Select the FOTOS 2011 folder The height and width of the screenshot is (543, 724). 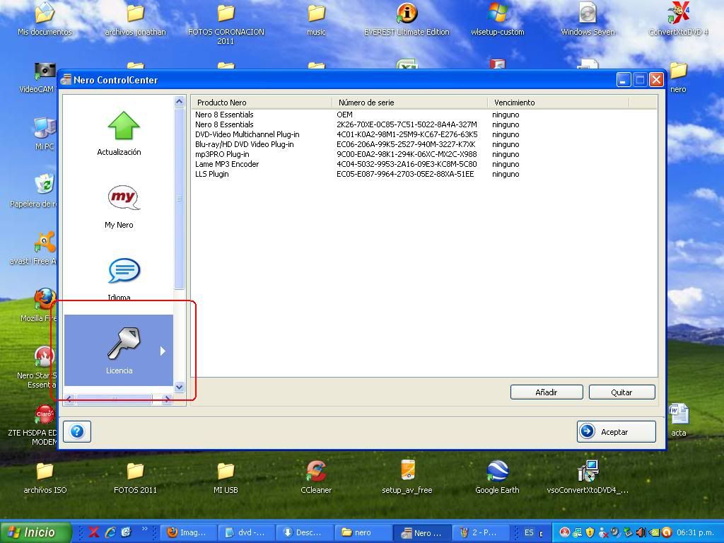[135, 478]
